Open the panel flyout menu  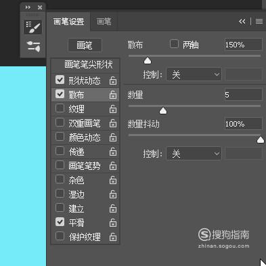(x=259, y=22)
